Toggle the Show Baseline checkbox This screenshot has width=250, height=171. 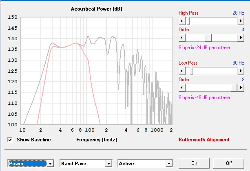tap(10, 140)
